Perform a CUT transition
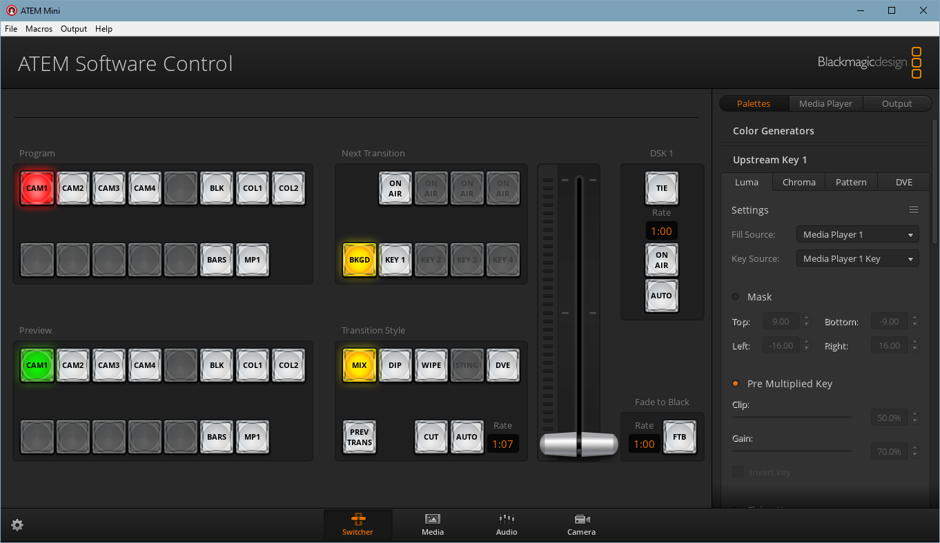Viewport: 940px width, 543px height. (x=431, y=437)
